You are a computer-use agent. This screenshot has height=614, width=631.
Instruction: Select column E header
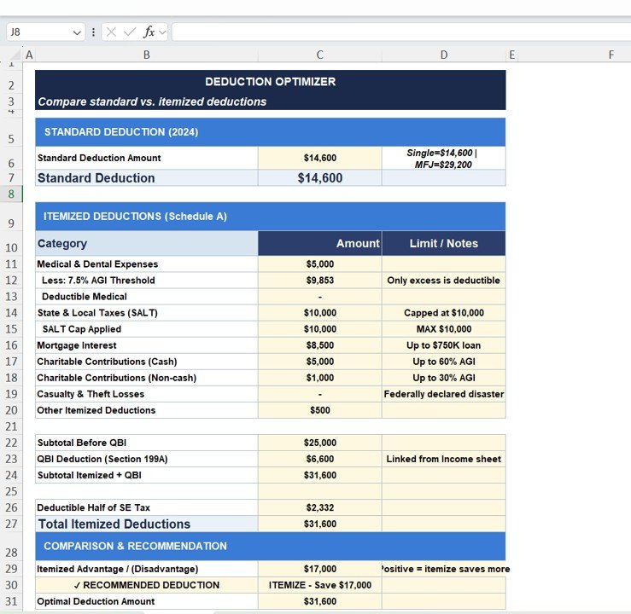pyautogui.click(x=511, y=55)
